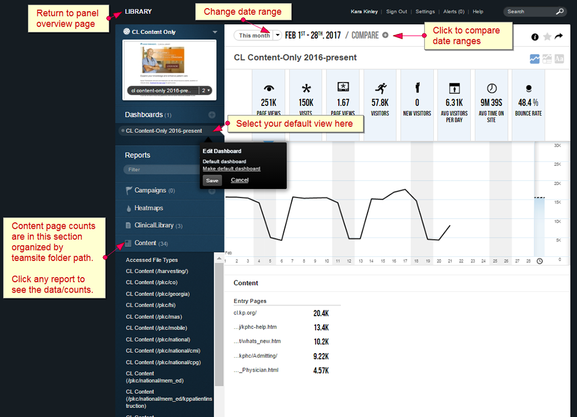Open the ClinicalLibrary report group
The width and height of the screenshot is (577, 417).
tap(153, 226)
